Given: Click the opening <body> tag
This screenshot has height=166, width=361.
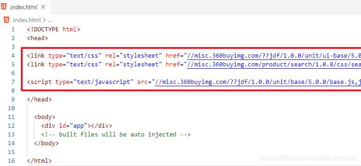Looking at the screenshot, I should (x=45, y=117).
